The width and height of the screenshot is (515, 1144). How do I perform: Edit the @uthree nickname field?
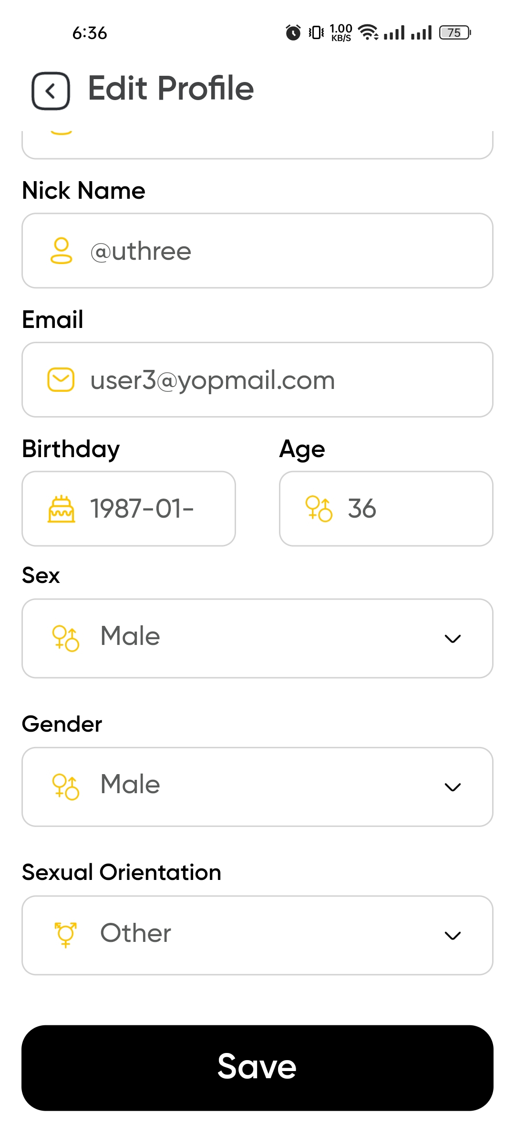[257, 251]
